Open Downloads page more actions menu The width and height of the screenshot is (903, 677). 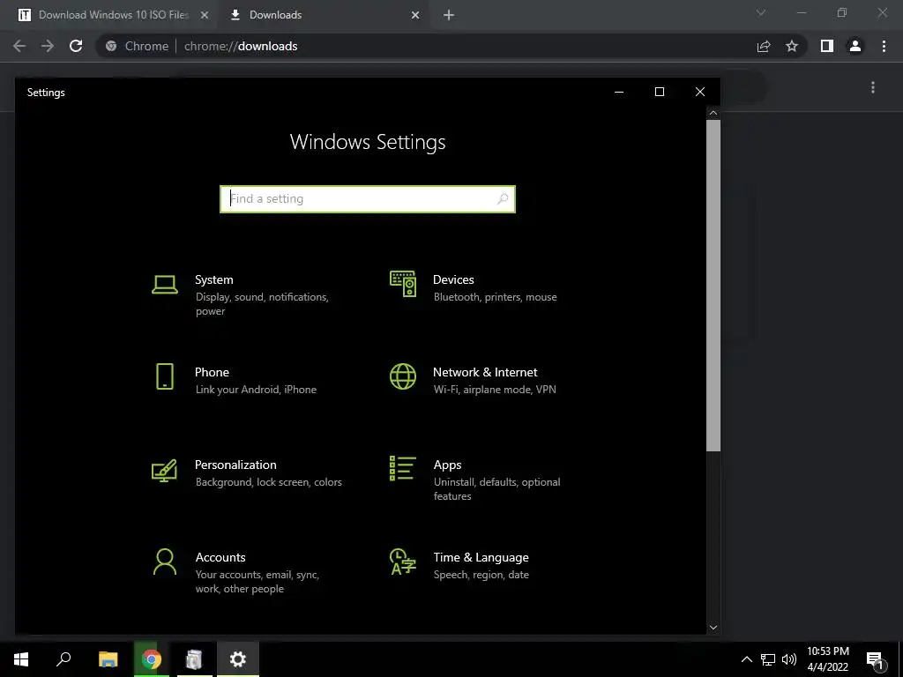873,87
